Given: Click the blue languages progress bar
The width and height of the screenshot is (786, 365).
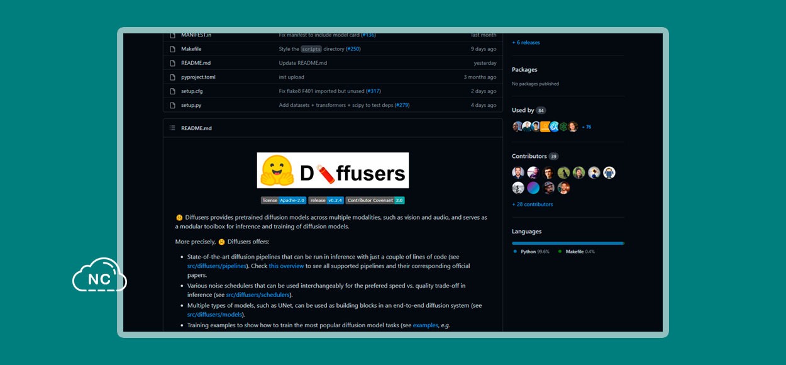Looking at the screenshot, I should click(568, 243).
